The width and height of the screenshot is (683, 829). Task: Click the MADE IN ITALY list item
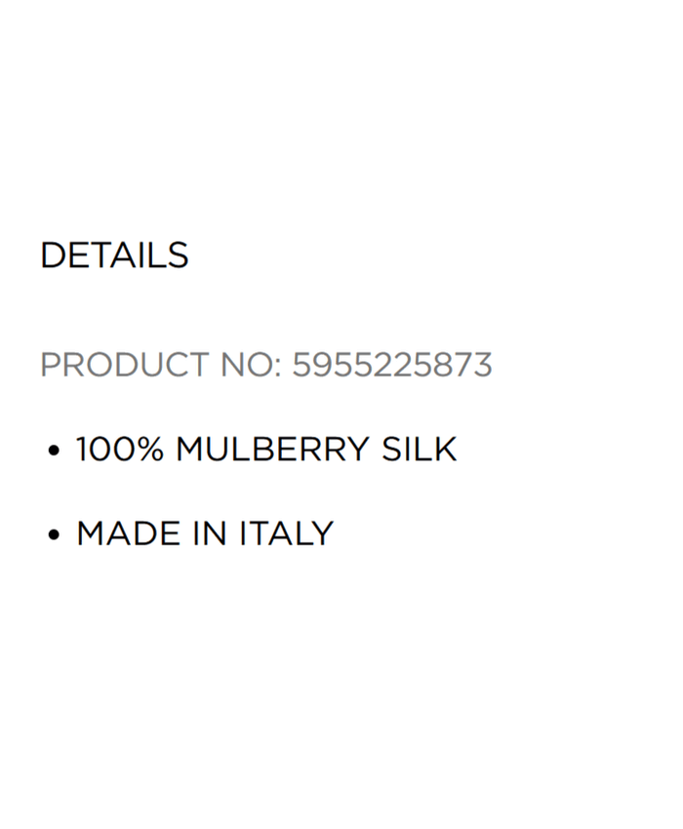(205, 534)
